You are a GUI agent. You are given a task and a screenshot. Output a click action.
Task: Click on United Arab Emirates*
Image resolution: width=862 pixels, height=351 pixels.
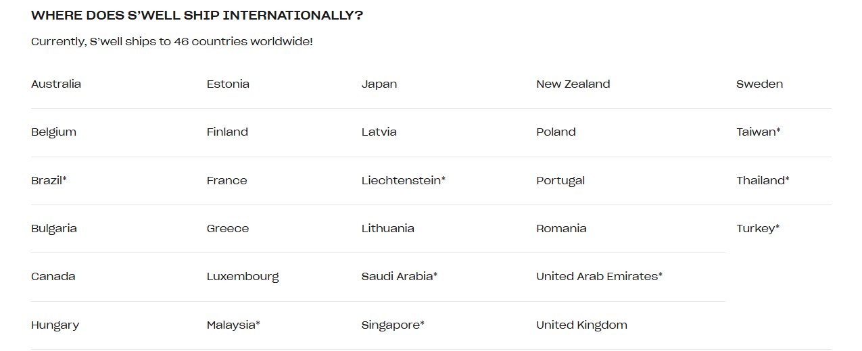click(599, 277)
